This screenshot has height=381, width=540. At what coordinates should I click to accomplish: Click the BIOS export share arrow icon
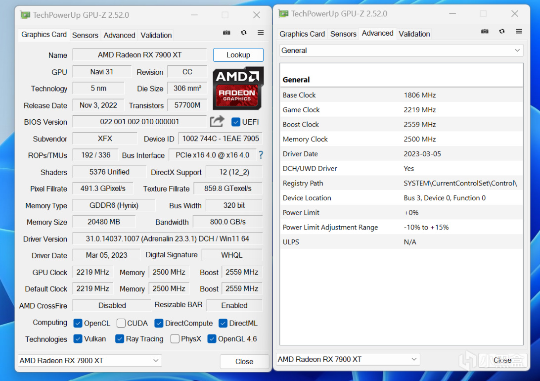[217, 121]
